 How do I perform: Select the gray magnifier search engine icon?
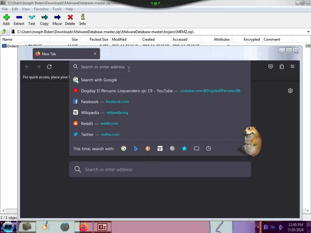click(x=172, y=148)
